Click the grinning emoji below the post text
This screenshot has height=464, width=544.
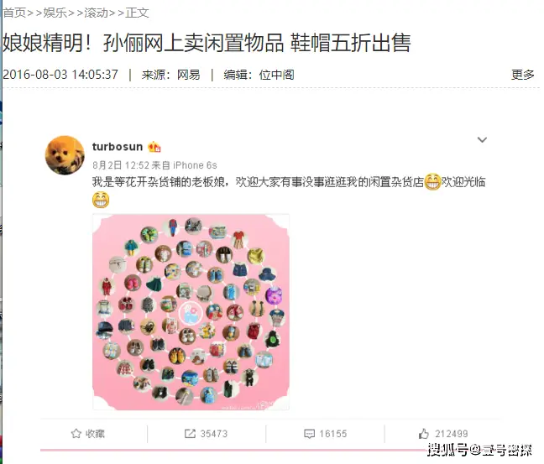click(x=101, y=200)
